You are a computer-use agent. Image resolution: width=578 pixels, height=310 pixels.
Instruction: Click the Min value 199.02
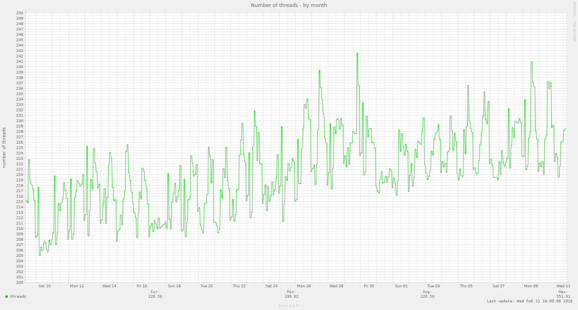(292, 297)
